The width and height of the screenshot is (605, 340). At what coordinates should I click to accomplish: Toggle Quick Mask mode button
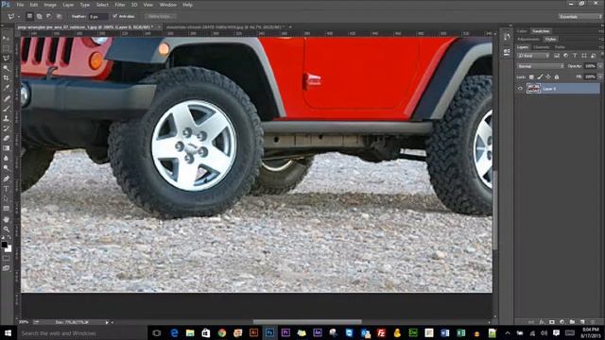click(x=7, y=258)
